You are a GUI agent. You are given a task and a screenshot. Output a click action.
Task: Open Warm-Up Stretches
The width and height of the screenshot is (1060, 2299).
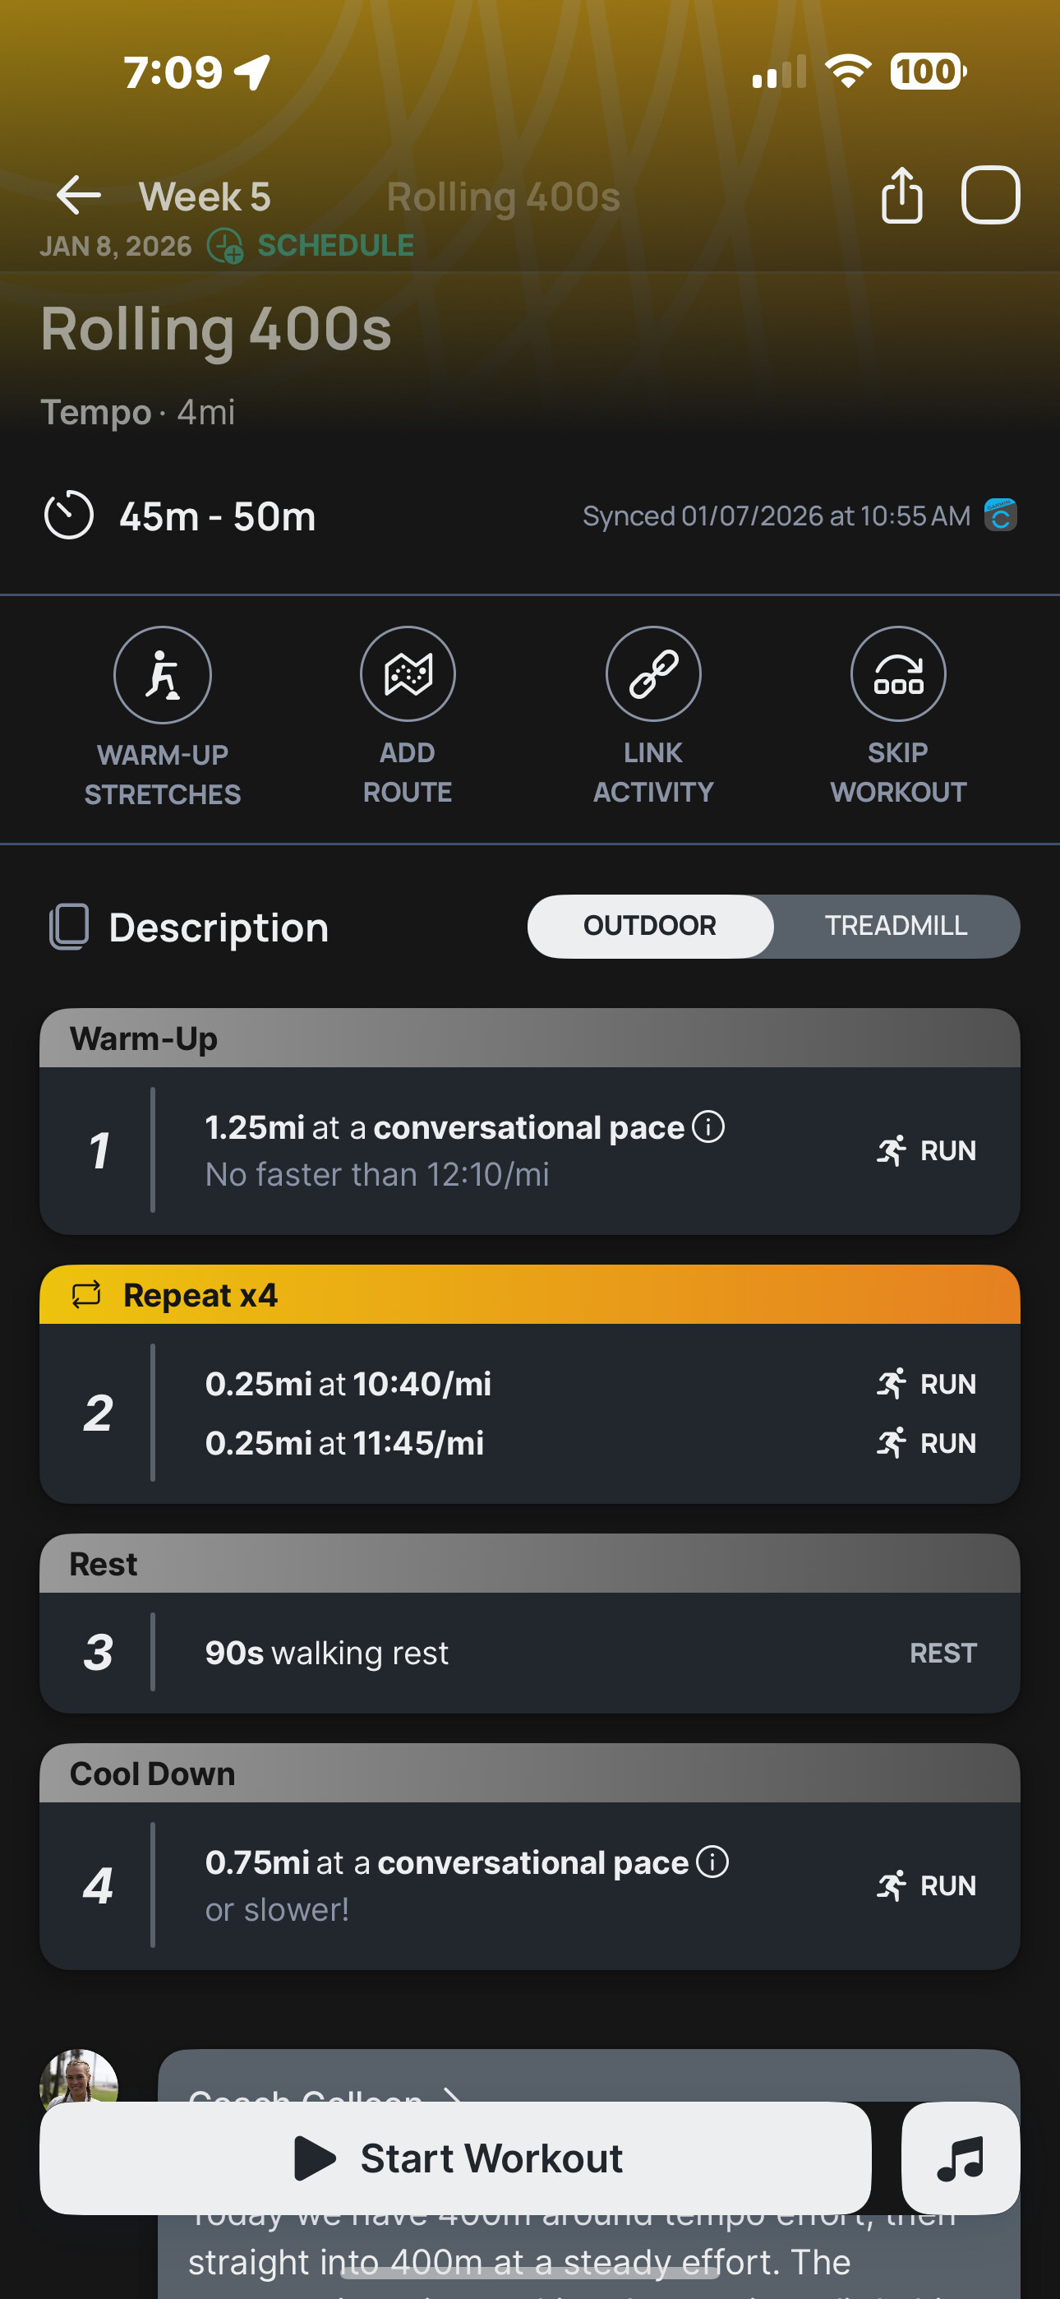(x=163, y=675)
